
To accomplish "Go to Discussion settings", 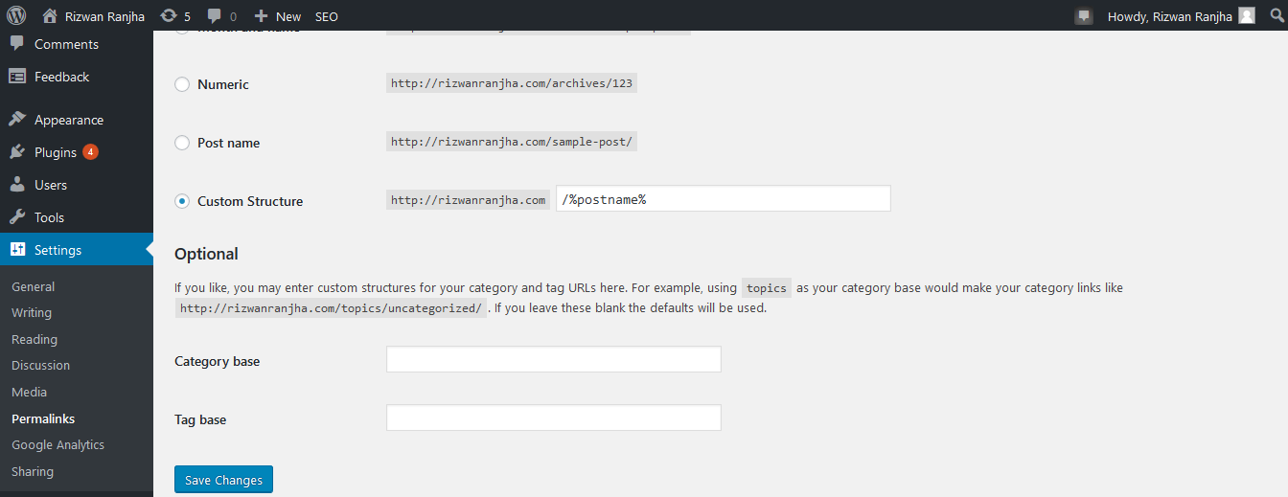I will [x=40, y=365].
